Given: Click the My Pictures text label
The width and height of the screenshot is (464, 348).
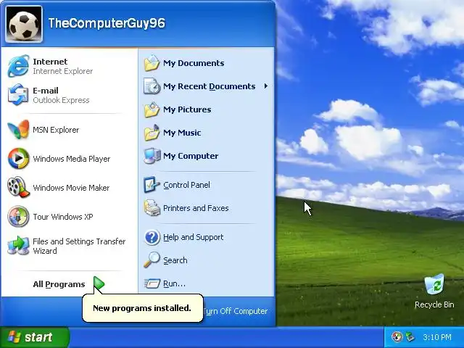Looking at the screenshot, I should (x=187, y=109).
